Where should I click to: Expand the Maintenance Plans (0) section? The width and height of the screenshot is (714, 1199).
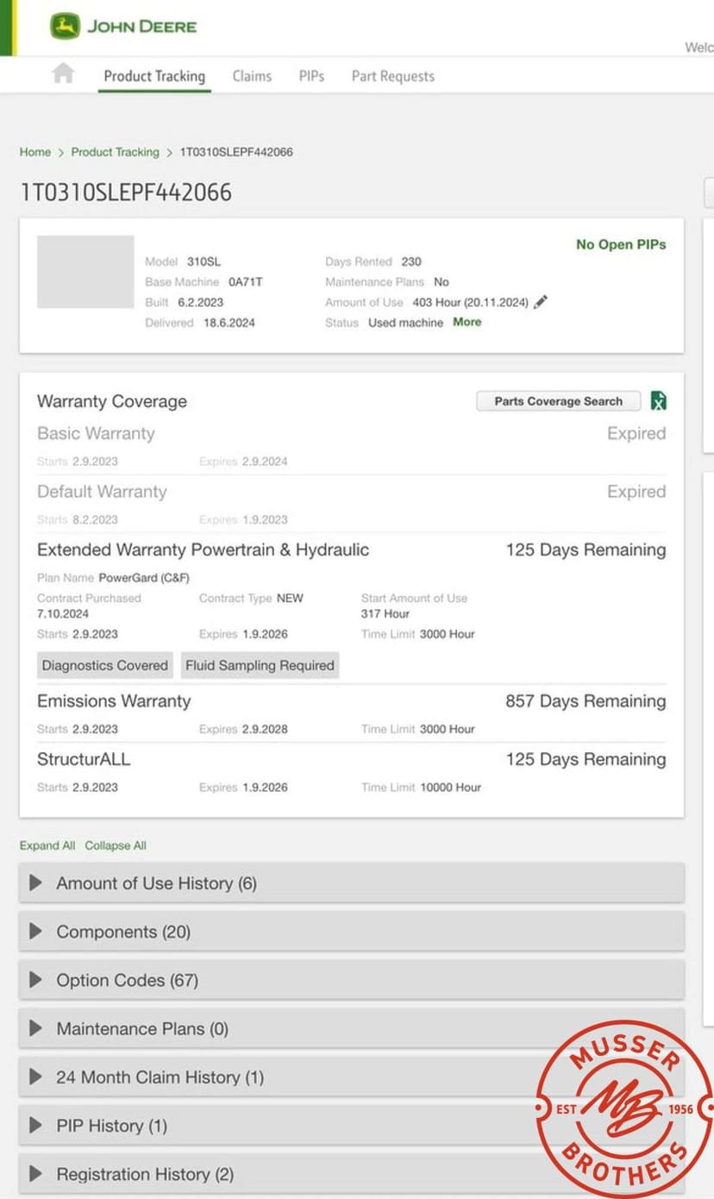tap(352, 1028)
